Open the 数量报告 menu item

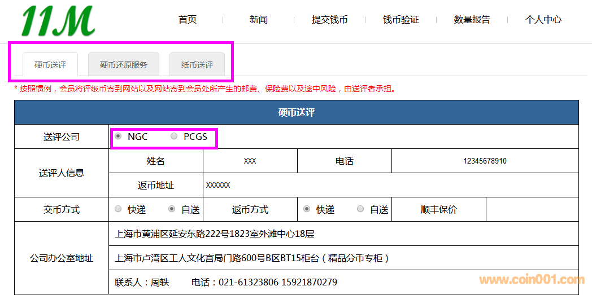(472, 20)
